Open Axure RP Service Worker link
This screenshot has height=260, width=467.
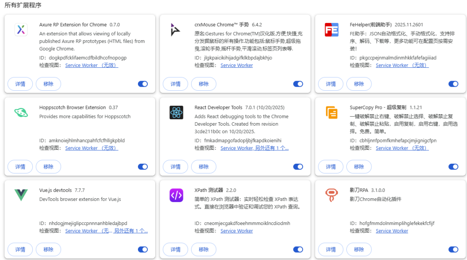pos(92,65)
